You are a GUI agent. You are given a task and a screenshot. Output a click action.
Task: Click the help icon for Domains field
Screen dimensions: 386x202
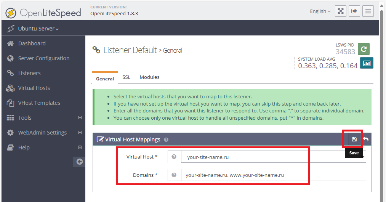coord(174,175)
